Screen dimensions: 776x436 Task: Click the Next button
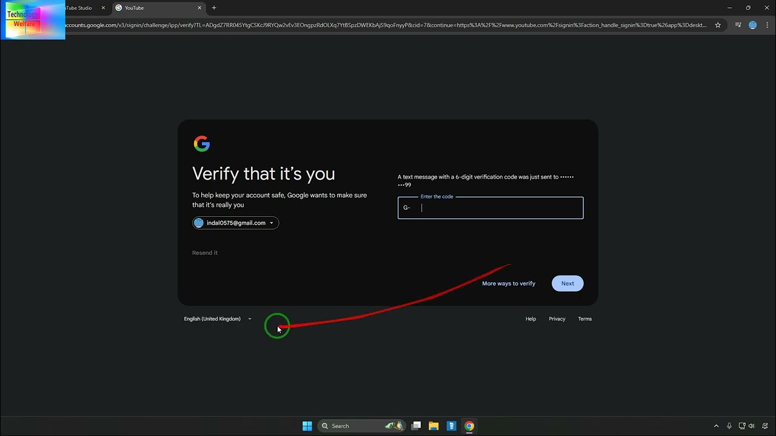(x=567, y=283)
